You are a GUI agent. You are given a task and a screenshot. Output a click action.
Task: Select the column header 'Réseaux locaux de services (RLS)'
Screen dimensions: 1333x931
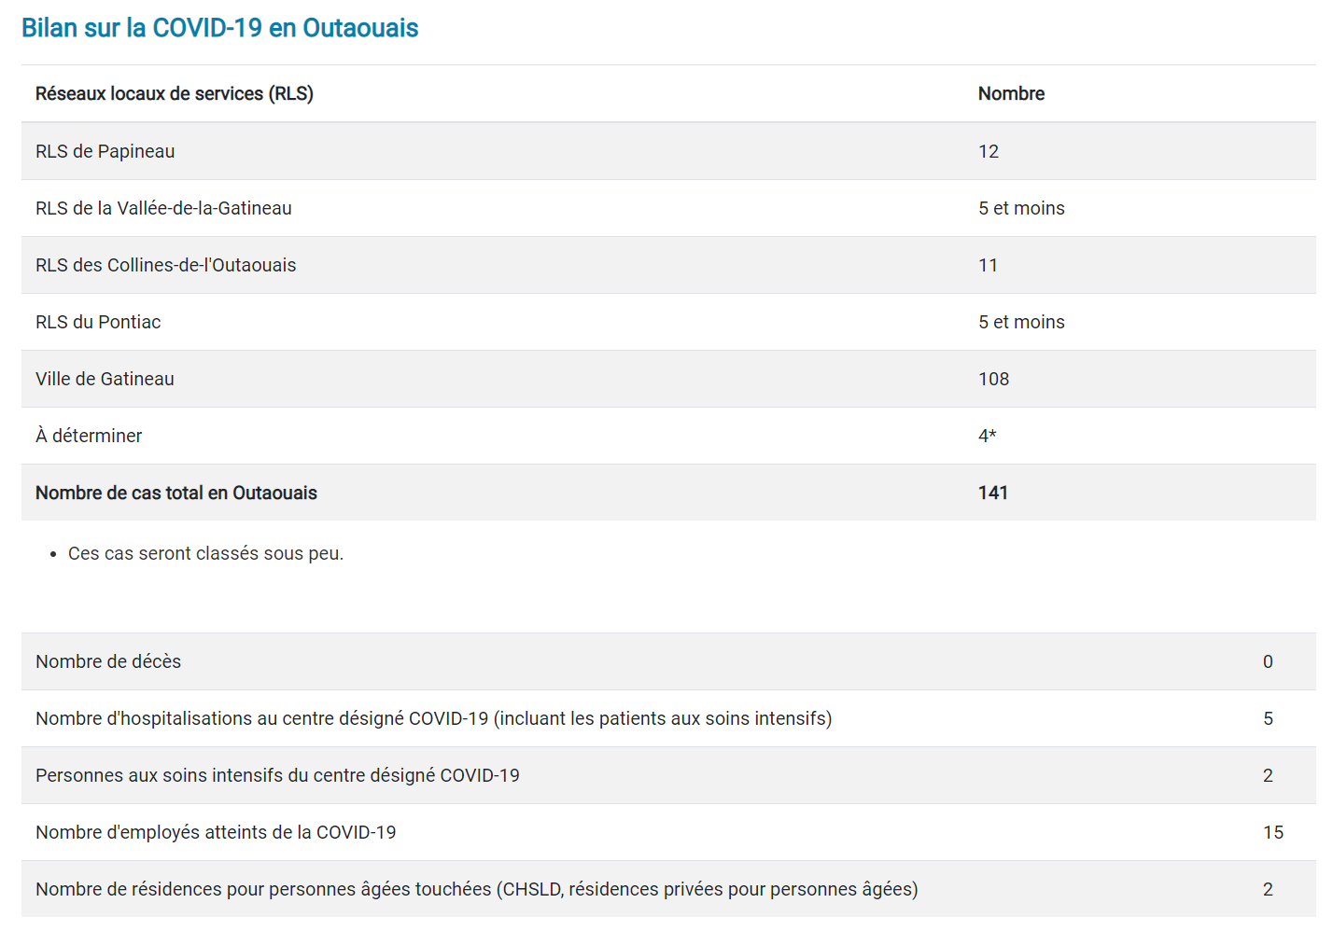175,93
